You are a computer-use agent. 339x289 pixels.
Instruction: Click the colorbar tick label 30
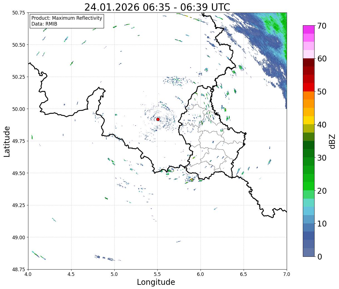pos(322,158)
